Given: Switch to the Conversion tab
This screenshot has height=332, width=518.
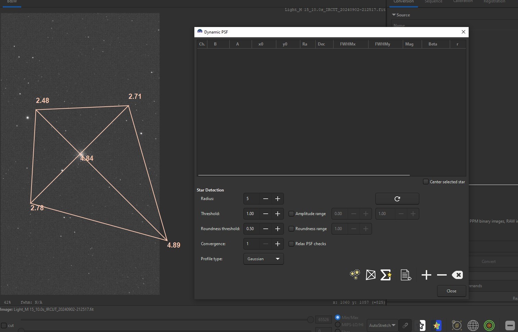Looking at the screenshot, I should (x=403, y=2).
